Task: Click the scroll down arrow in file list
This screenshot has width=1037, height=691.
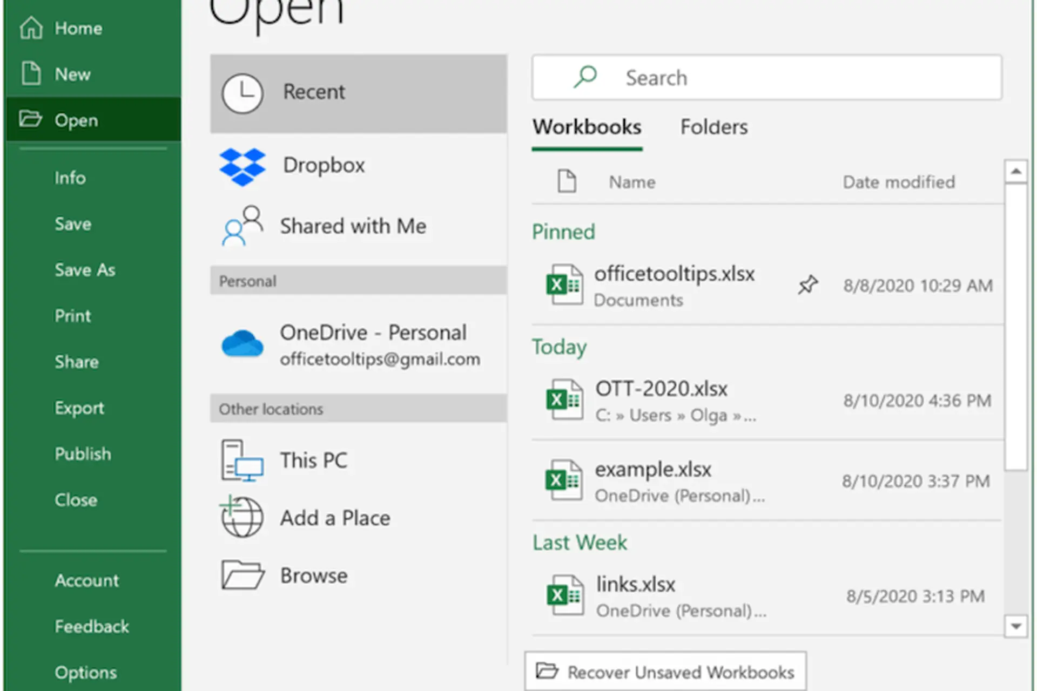Action: click(1015, 626)
